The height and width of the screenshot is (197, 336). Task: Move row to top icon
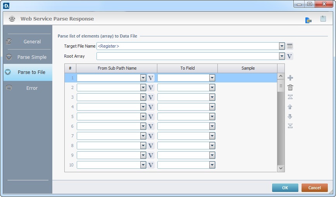coord(290,97)
